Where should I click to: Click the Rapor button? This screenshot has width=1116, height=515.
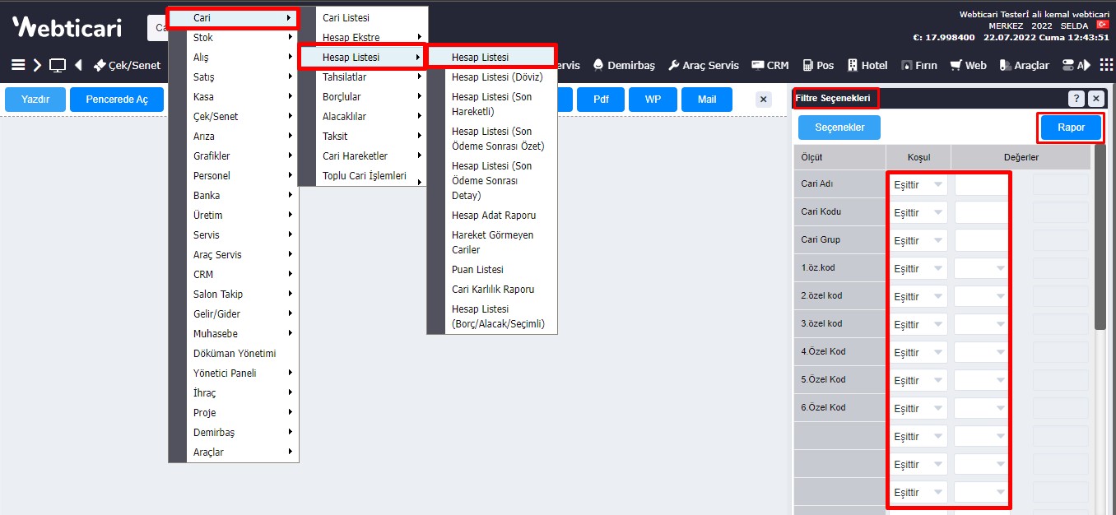(x=1071, y=128)
